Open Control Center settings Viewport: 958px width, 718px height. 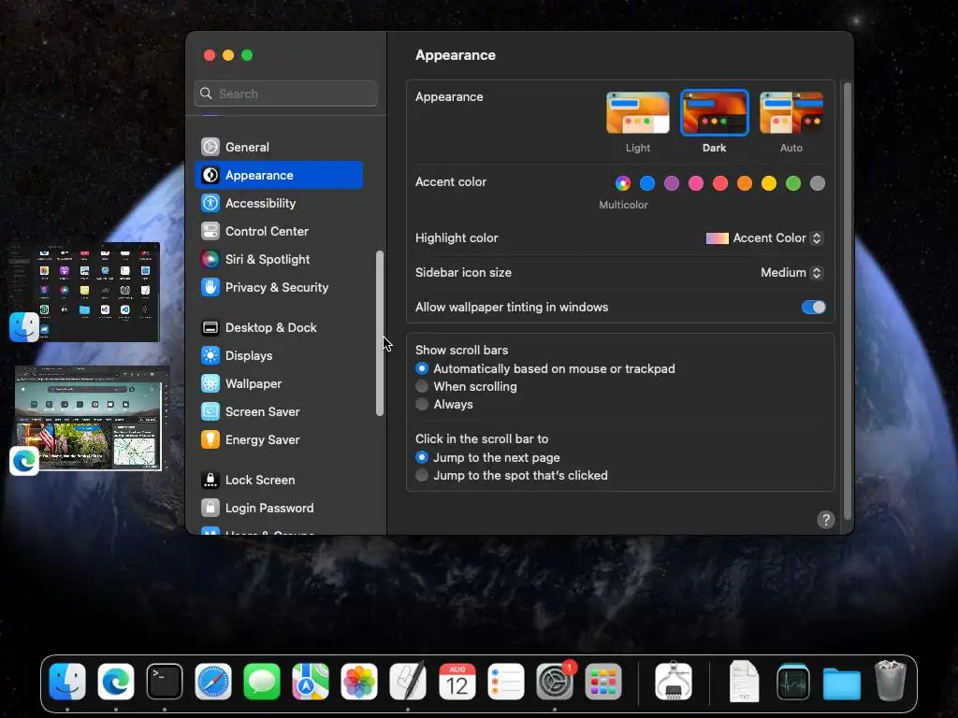tap(279, 232)
